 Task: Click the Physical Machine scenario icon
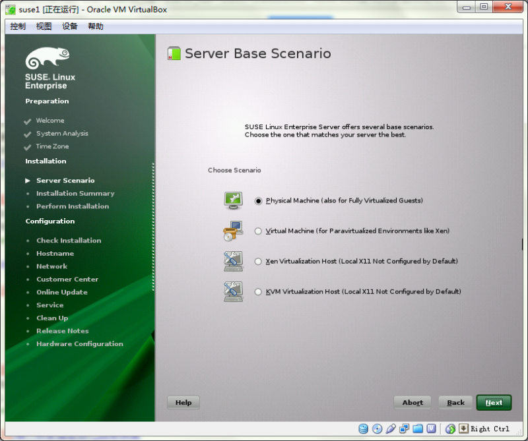point(233,199)
